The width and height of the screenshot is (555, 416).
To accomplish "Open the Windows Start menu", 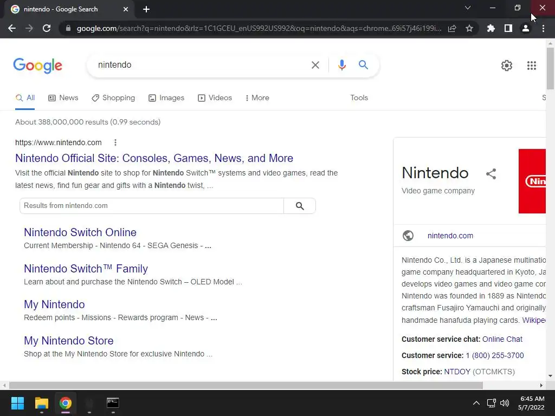I will (17, 403).
